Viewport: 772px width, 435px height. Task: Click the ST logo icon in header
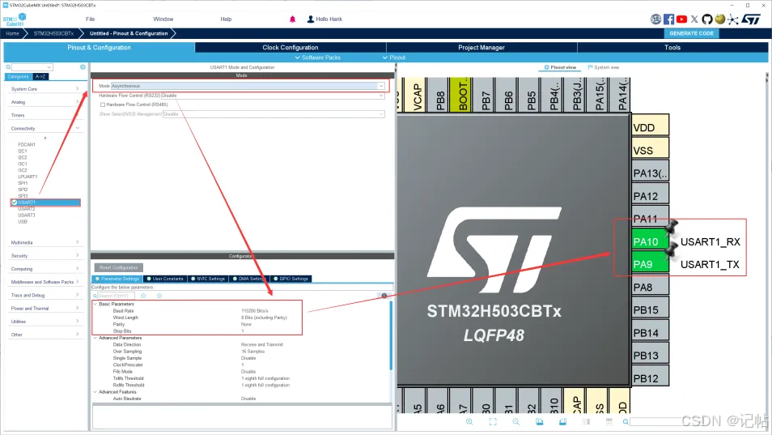click(751, 19)
